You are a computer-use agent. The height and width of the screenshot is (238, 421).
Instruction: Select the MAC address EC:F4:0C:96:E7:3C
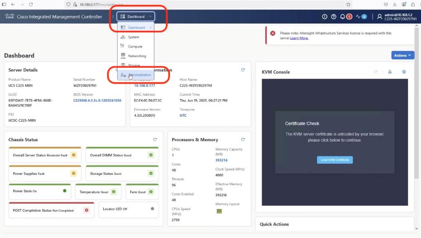pyautogui.click(x=148, y=100)
